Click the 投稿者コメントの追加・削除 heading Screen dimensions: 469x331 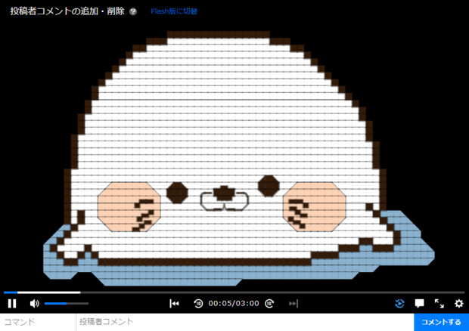[67, 11]
